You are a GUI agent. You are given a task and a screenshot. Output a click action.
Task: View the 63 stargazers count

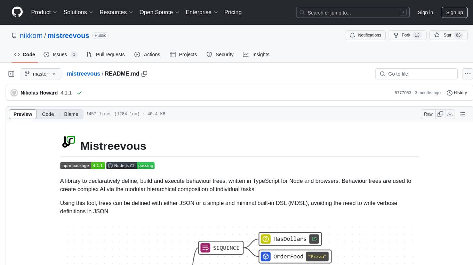pyautogui.click(x=458, y=35)
